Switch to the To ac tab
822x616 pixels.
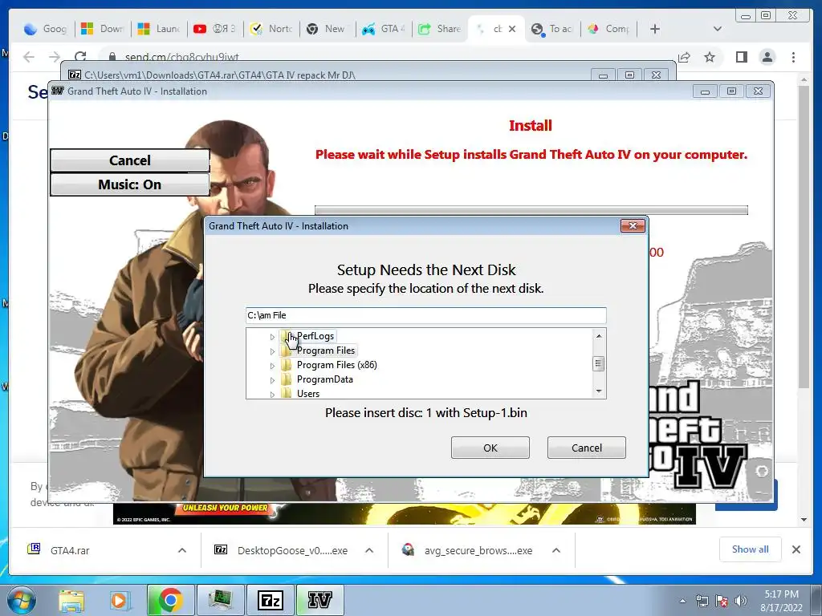tap(552, 29)
